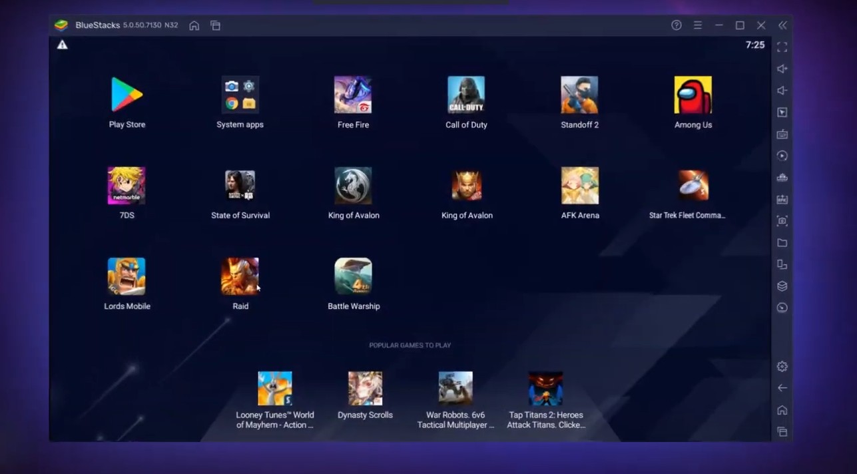This screenshot has height=474, width=857.
Task: Click the Android back arrow in sidebar
Action: pos(782,388)
